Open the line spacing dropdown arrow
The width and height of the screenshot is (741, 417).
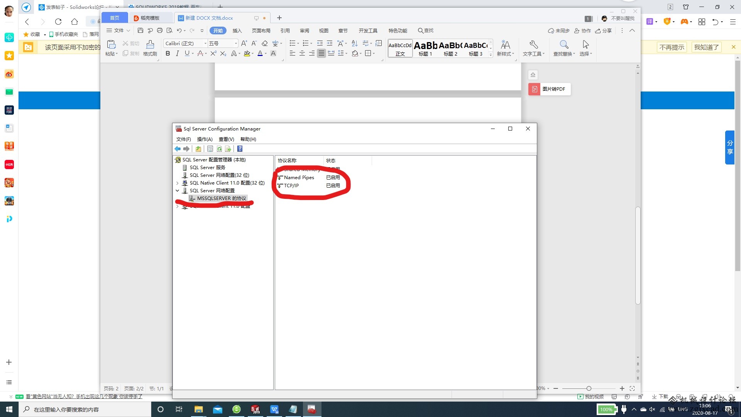click(346, 54)
